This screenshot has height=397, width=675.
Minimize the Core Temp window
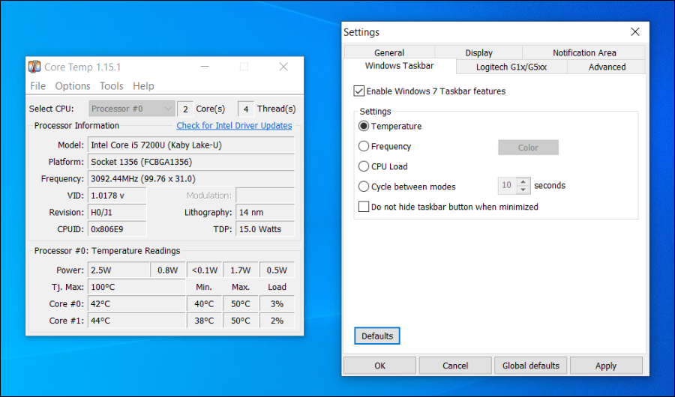coord(205,67)
